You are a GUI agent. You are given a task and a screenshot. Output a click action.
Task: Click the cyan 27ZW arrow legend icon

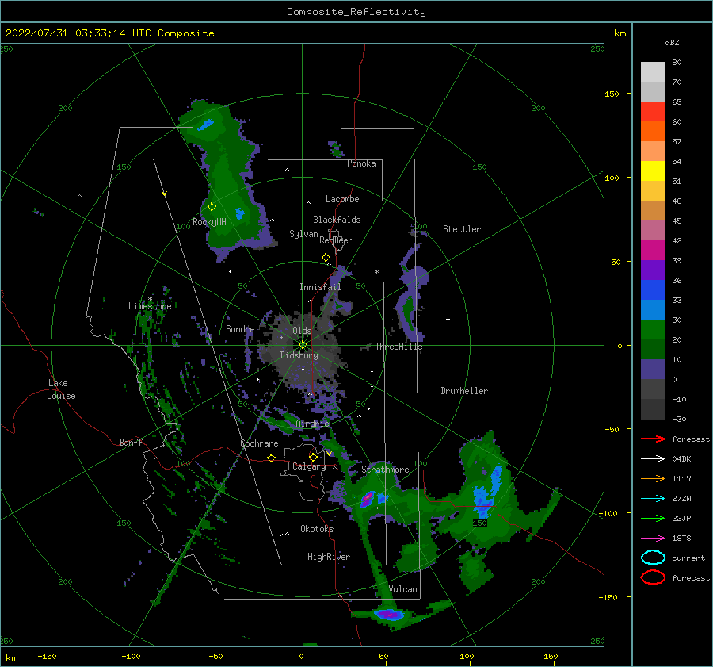point(653,499)
